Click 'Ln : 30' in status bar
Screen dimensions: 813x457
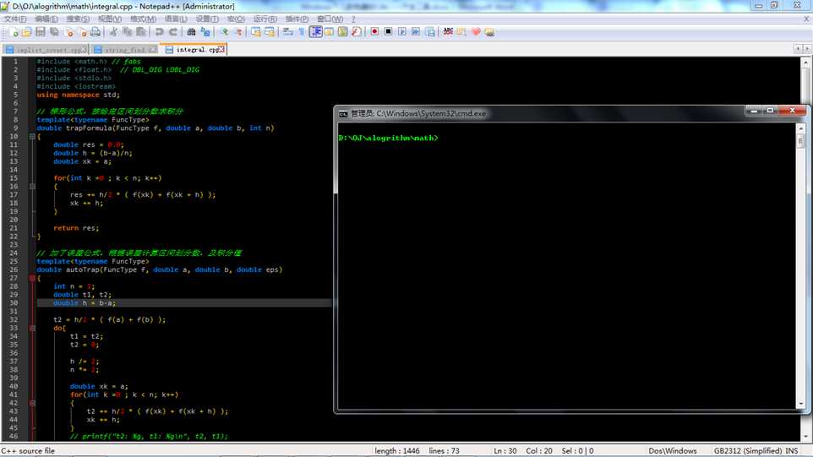pos(505,451)
